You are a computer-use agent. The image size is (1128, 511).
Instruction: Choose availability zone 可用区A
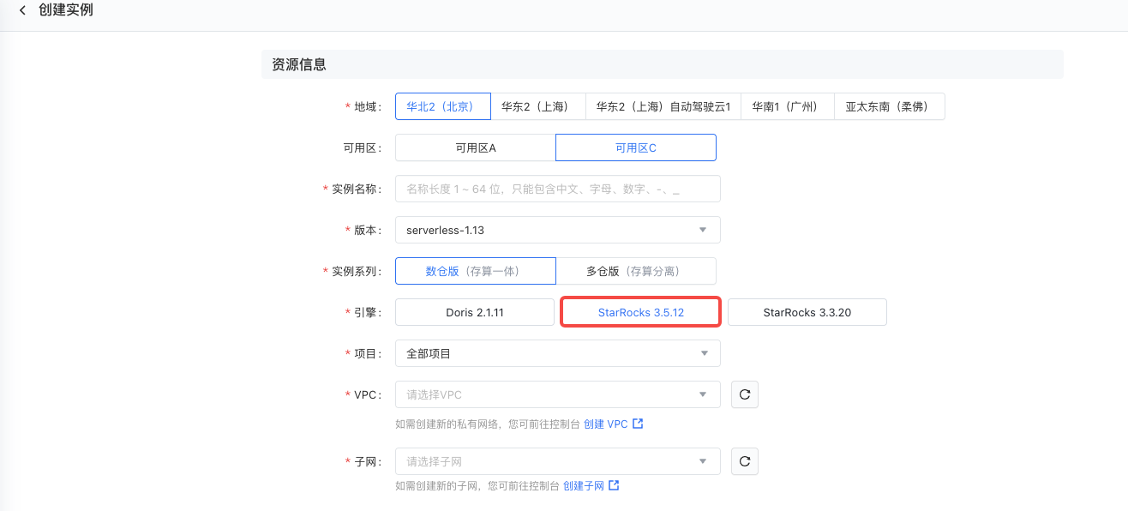tap(476, 147)
